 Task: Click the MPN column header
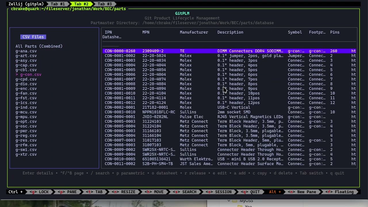click(x=146, y=32)
